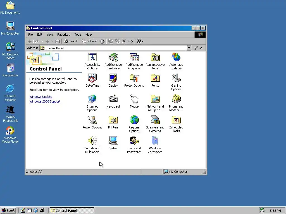Expand the Views dropdown button
This screenshot has width=286, height=214.
pyautogui.click(x=140, y=41)
